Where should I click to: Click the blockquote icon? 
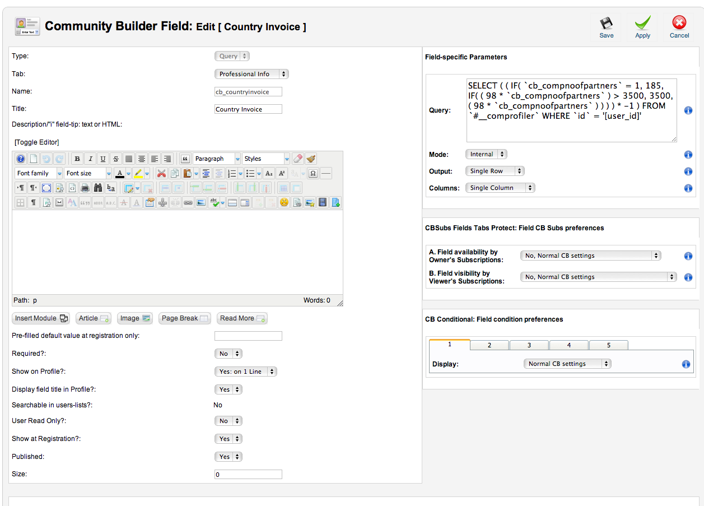click(x=185, y=159)
